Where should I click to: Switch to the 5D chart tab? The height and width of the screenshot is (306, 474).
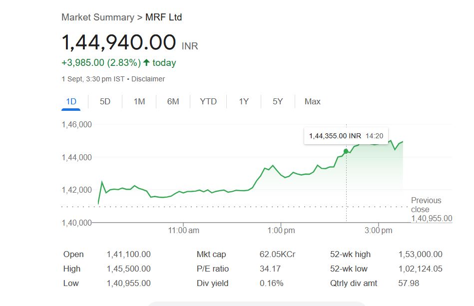(x=105, y=101)
